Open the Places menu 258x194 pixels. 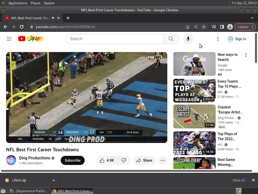point(35,3)
